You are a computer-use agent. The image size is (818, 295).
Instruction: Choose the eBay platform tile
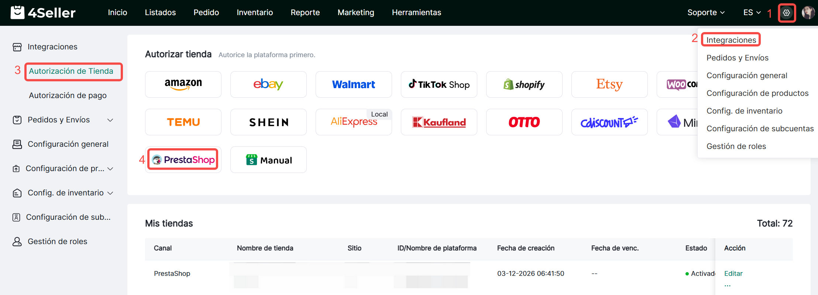(x=268, y=84)
